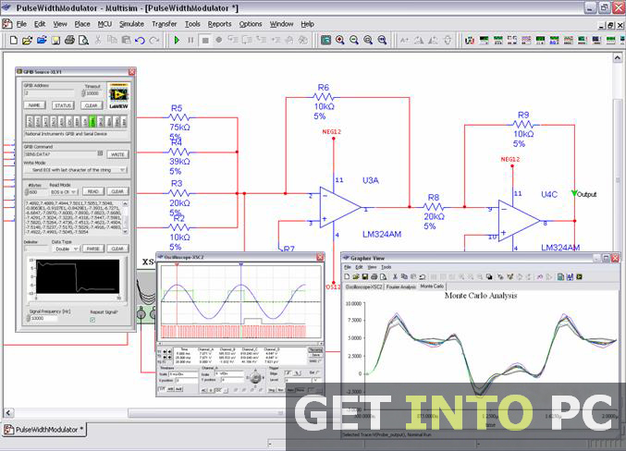This screenshot has height=451, width=626.
Task: Click the NAME button in GPIB window
Action: (x=34, y=105)
